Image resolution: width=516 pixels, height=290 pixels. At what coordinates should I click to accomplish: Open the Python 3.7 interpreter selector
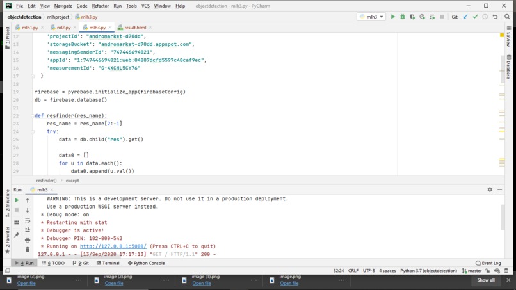point(428,271)
